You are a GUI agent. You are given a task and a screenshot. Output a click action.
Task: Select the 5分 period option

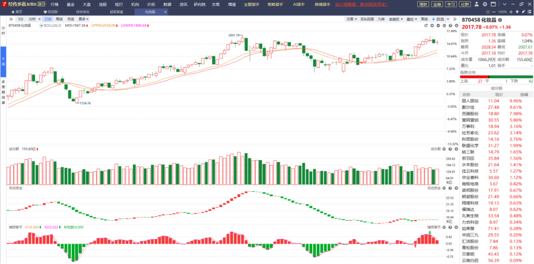(x=20, y=19)
